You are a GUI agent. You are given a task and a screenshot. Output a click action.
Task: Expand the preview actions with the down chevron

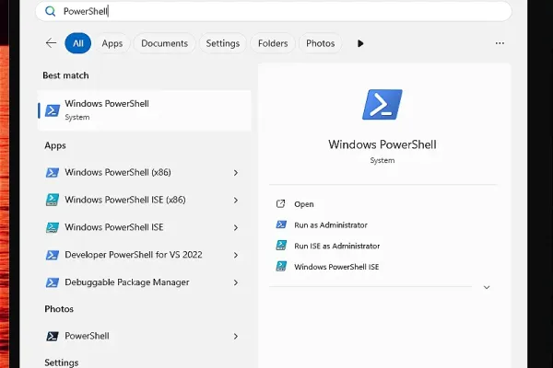[x=487, y=287]
